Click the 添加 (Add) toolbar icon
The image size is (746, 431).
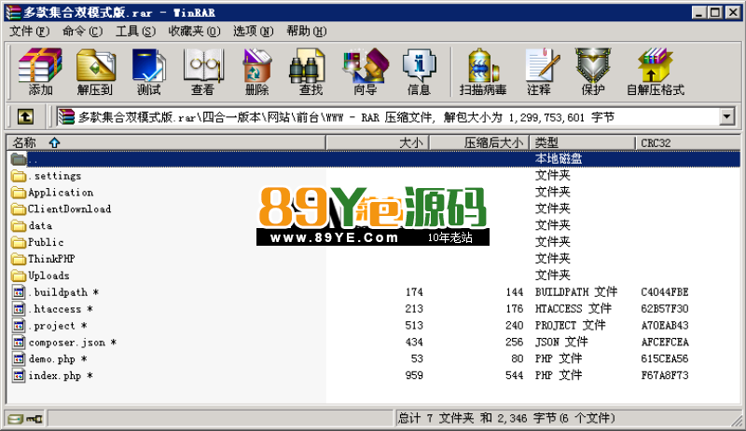(40, 71)
